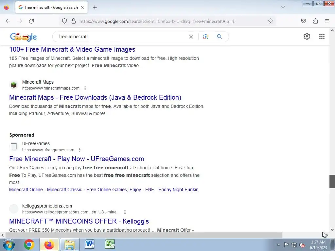This screenshot has height=251, width=335.
Task: Search by image with Google Lens icon
Action: coord(205,37)
